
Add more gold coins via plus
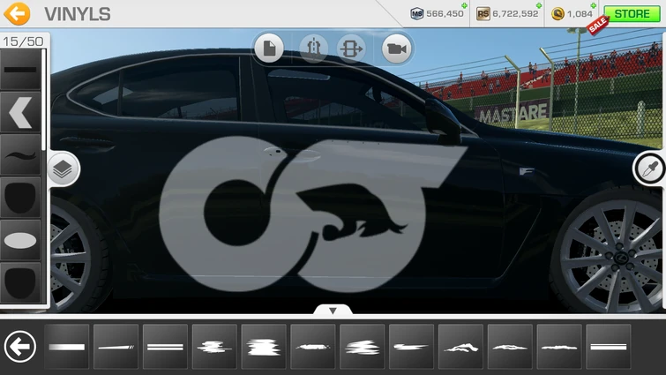point(594,6)
